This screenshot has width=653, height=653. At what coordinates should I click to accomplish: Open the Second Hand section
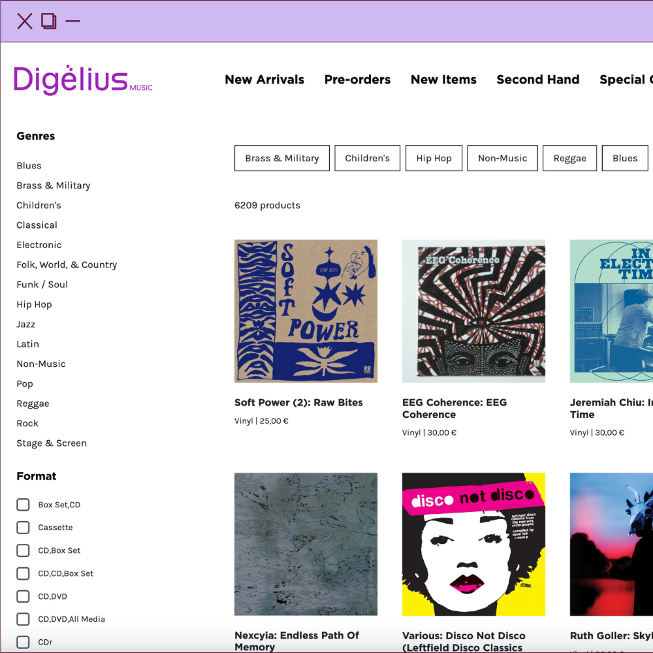click(x=537, y=80)
